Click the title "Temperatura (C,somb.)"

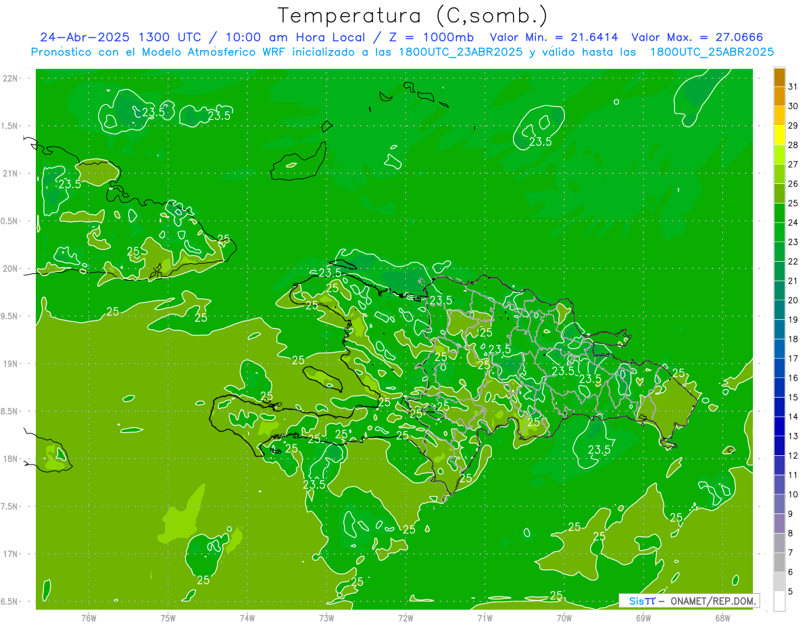(413, 16)
